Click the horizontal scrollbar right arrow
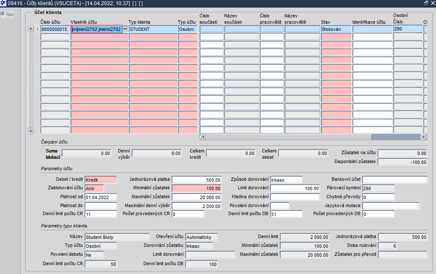This screenshot has height=274, width=436. coord(424,137)
